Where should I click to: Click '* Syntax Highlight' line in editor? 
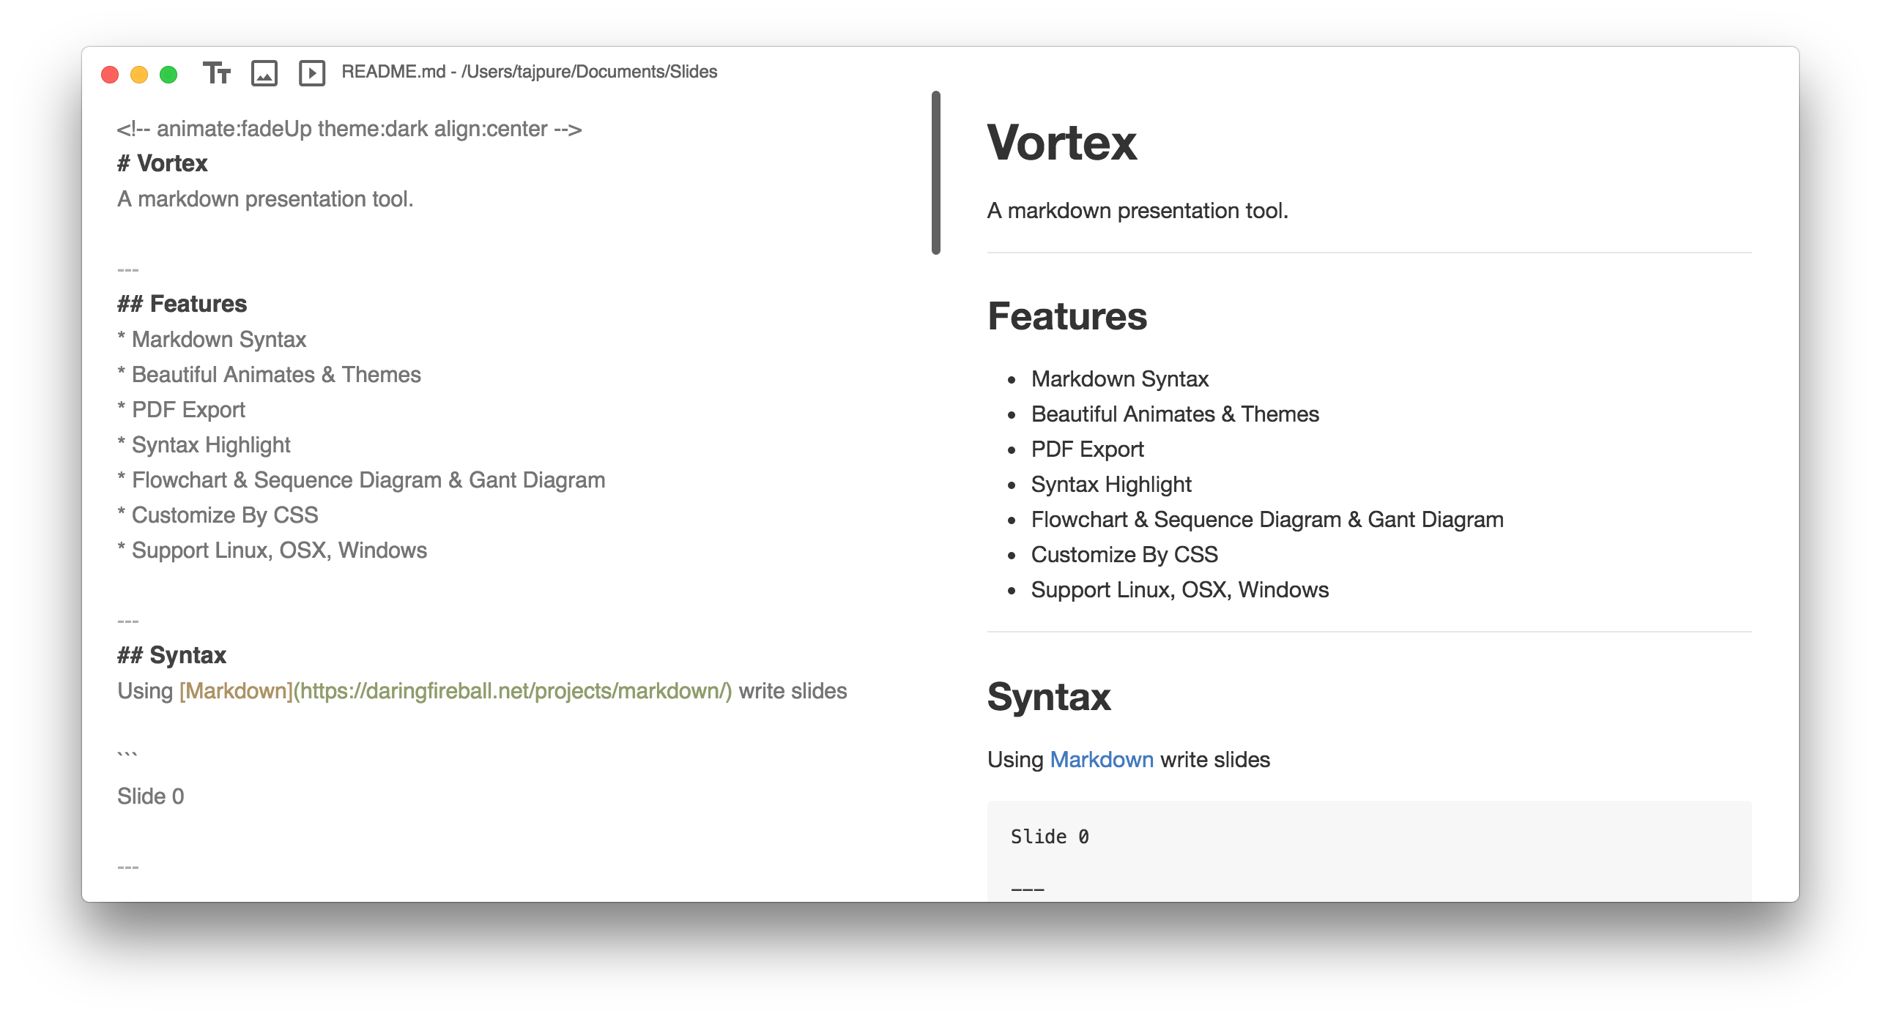pos(204,445)
